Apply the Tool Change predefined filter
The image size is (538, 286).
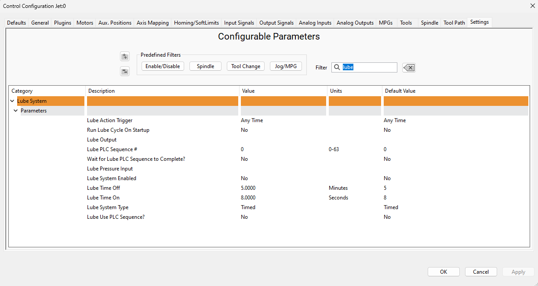pos(246,66)
